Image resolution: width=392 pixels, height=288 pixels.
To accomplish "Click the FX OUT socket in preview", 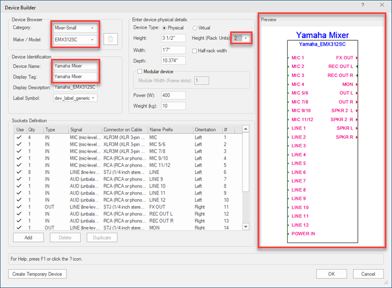I will (x=344, y=58).
